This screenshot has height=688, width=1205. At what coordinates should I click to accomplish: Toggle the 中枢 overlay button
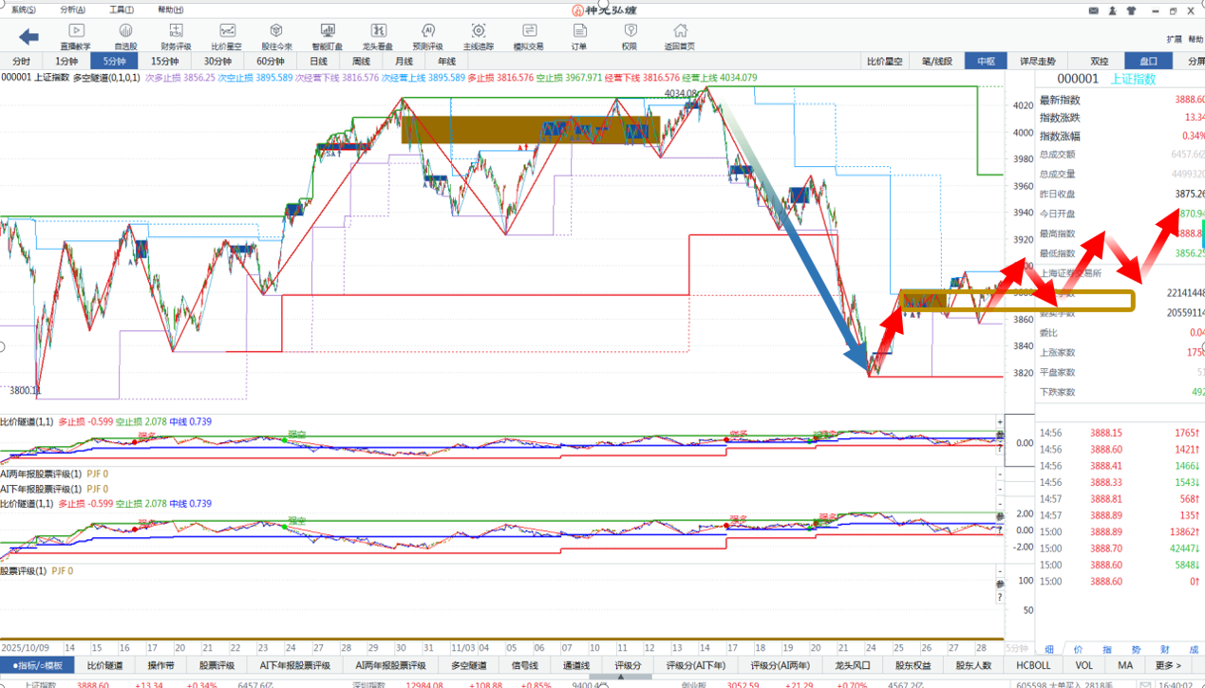986,62
